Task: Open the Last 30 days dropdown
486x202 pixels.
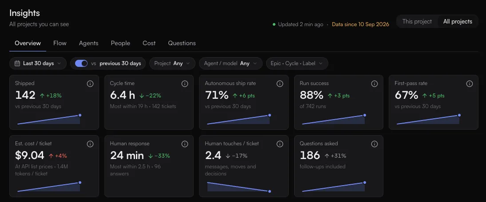Action: tap(38, 63)
